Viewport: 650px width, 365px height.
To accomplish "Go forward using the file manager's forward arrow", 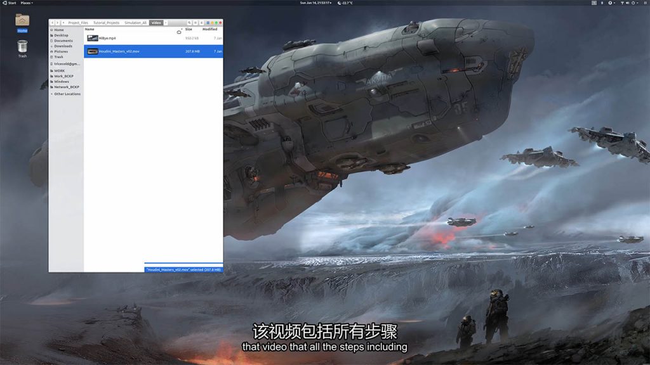I will click(x=57, y=23).
